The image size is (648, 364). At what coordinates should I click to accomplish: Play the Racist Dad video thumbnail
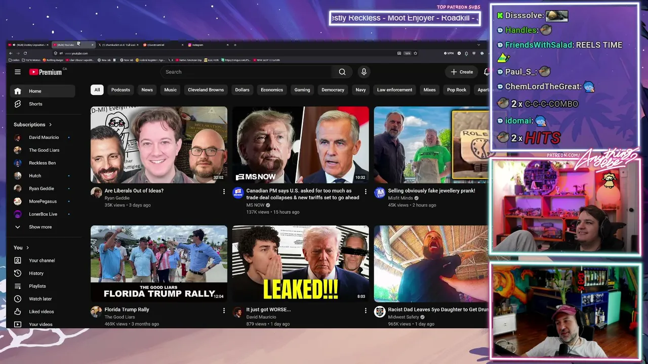pyautogui.click(x=431, y=263)
